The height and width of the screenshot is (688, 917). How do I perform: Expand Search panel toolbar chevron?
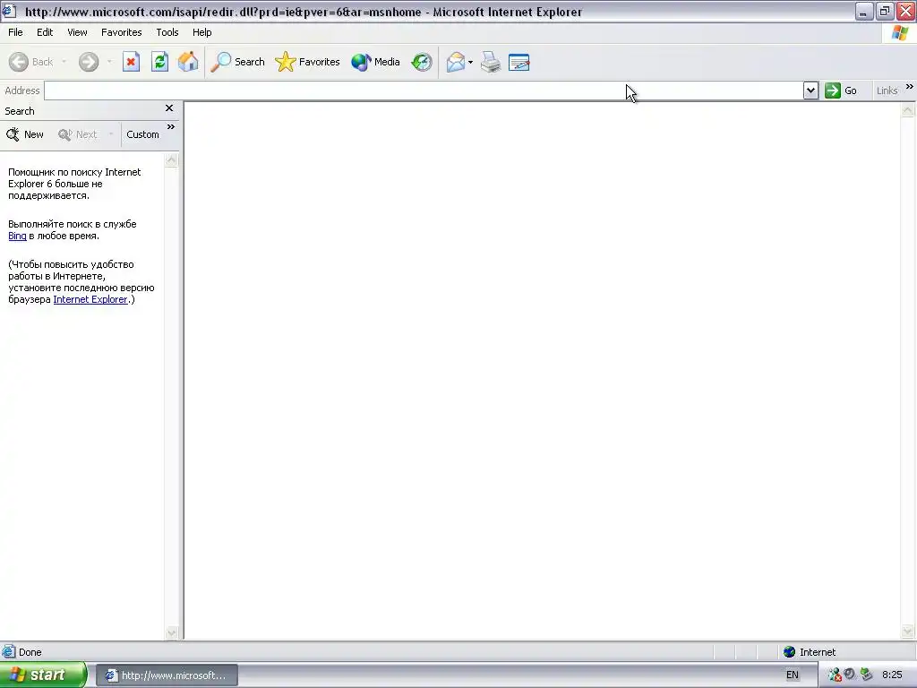(x=171, y=126)
